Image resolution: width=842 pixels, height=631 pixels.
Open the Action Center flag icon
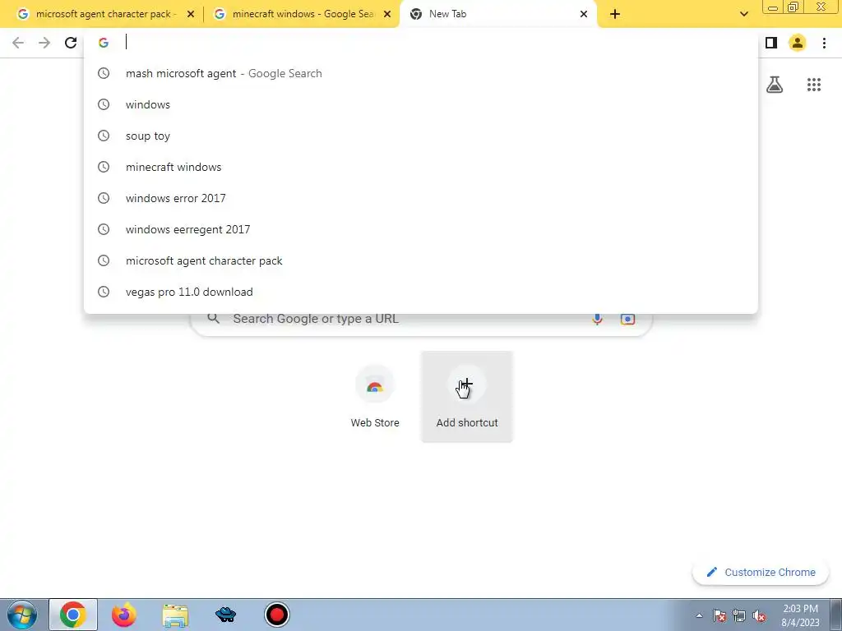click(719, 615)
